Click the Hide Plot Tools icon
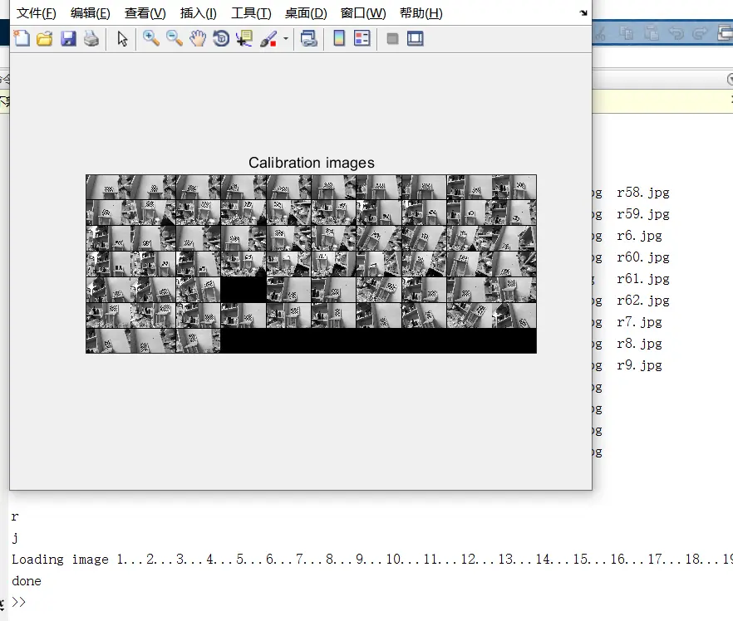The height and width of the screenshot is (621, 733). pos(392,38)
